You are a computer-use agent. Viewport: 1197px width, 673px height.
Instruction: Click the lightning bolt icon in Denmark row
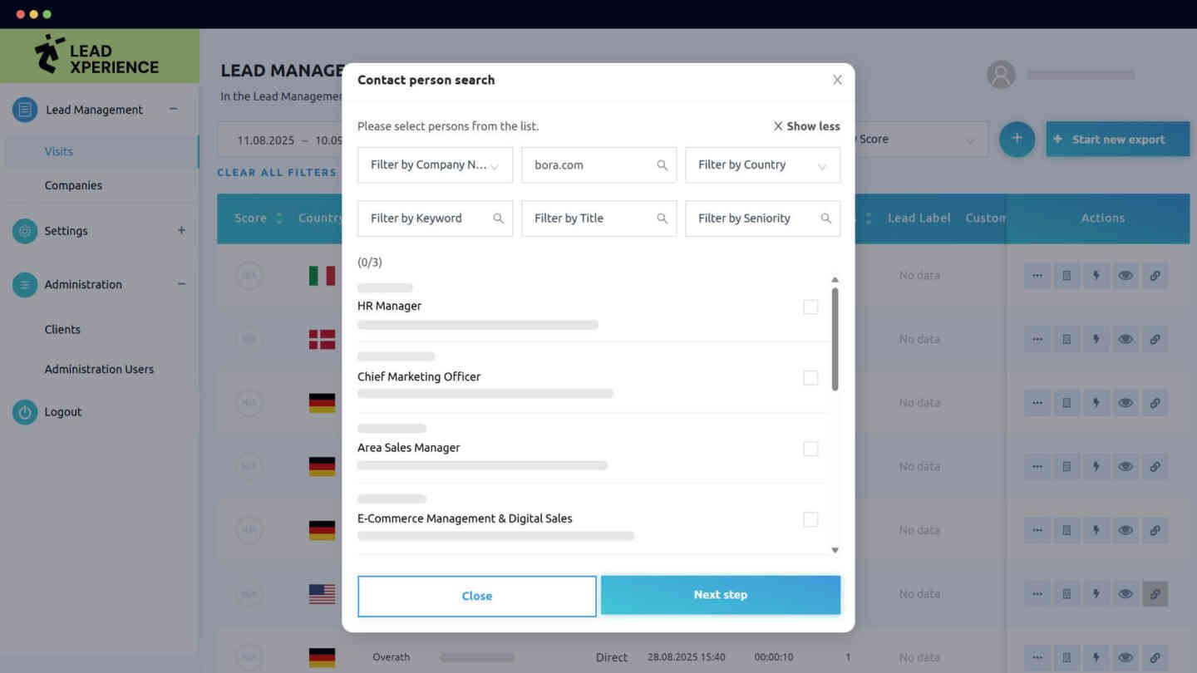(1096, 339)
